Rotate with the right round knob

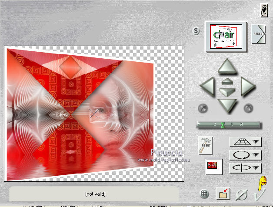click(x=249, y=108)
